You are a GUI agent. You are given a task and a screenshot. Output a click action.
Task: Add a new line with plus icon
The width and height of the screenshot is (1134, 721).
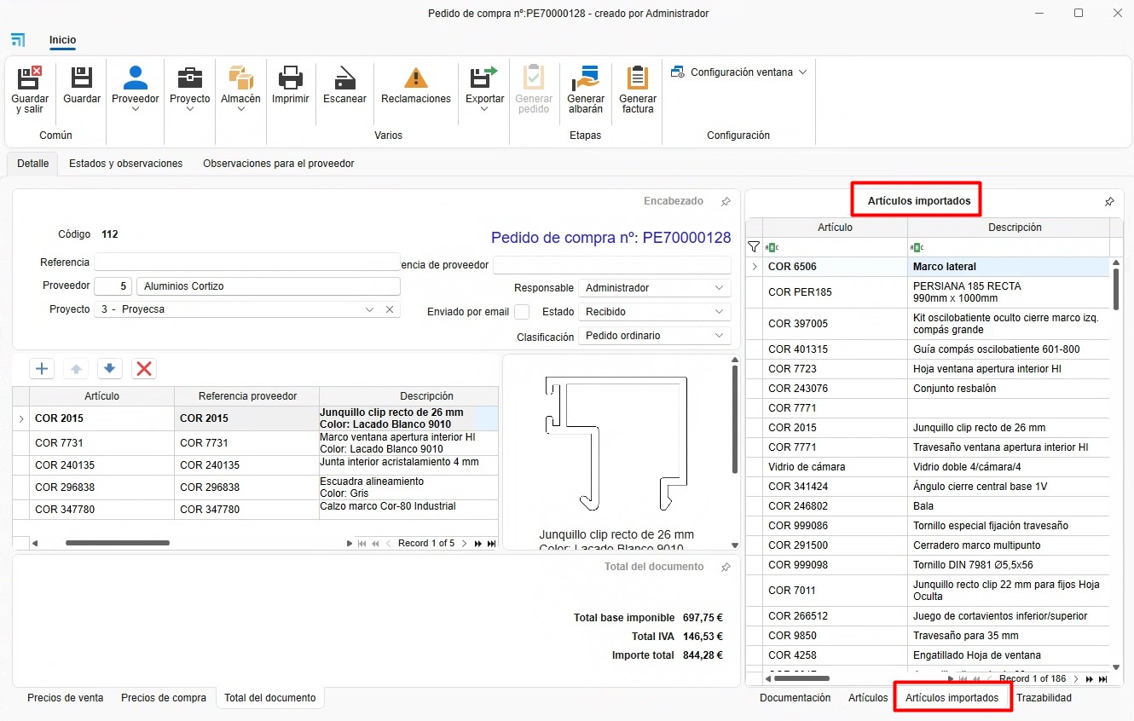[42, 369]
